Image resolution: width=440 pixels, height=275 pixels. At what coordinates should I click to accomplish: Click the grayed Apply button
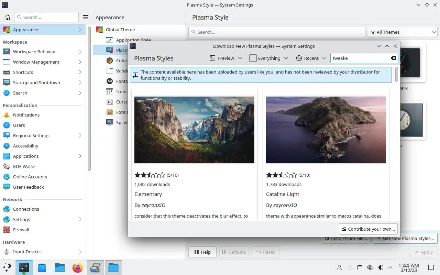[423, 252]
